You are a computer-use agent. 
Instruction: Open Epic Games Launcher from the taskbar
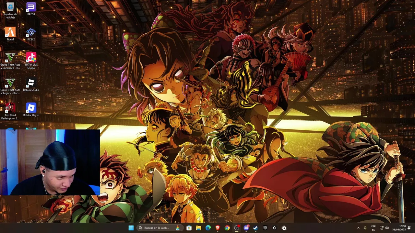(x=265, y=228)
